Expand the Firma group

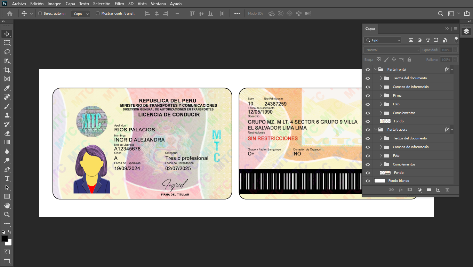pyautogui.click(x=381, y=96)
